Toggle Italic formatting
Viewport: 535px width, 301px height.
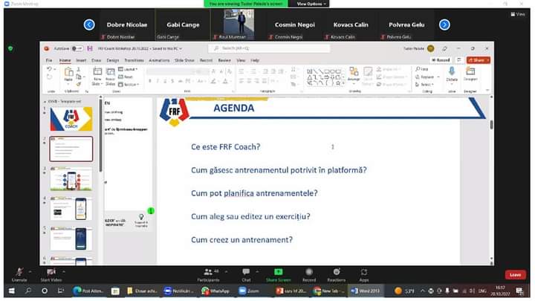(x=158, y=81)
